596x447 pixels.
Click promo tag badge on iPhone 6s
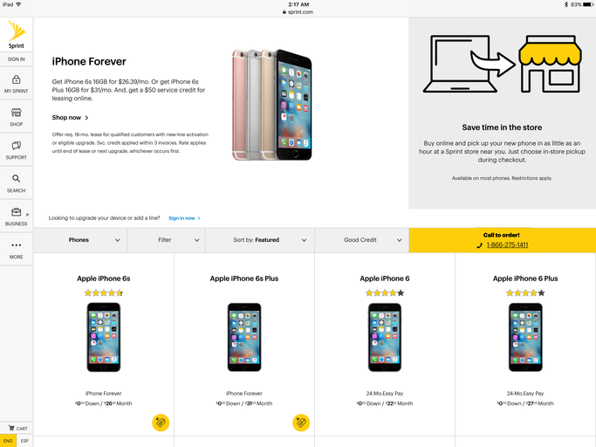[161, 423]
